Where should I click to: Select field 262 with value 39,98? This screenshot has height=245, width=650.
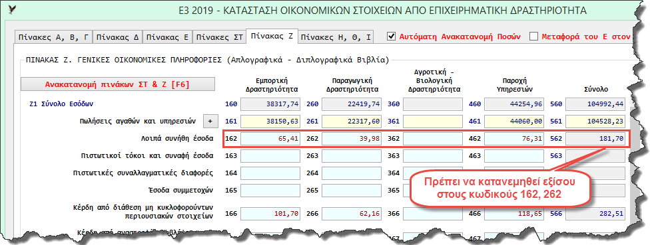[x=352, y=139]
